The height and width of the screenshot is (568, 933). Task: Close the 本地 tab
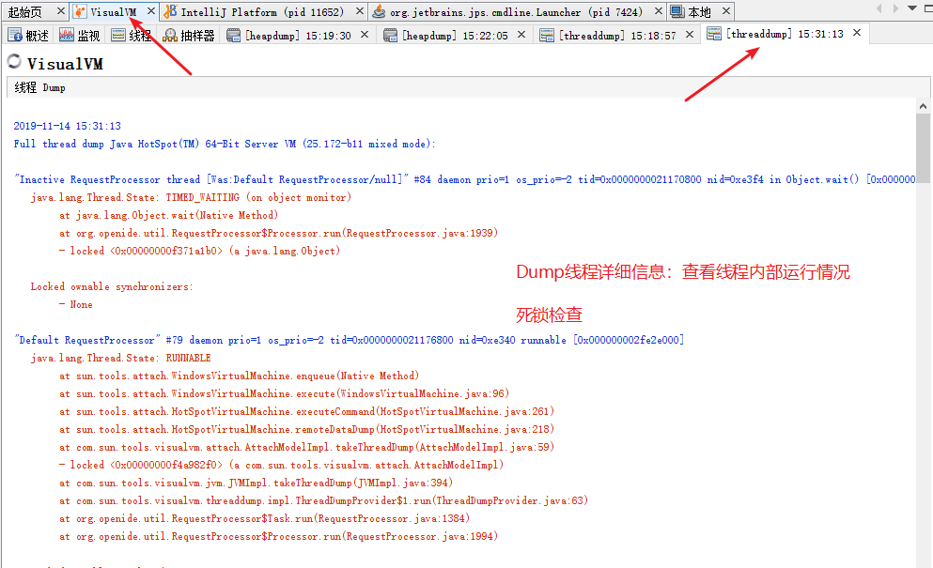(x=726, y=11)
